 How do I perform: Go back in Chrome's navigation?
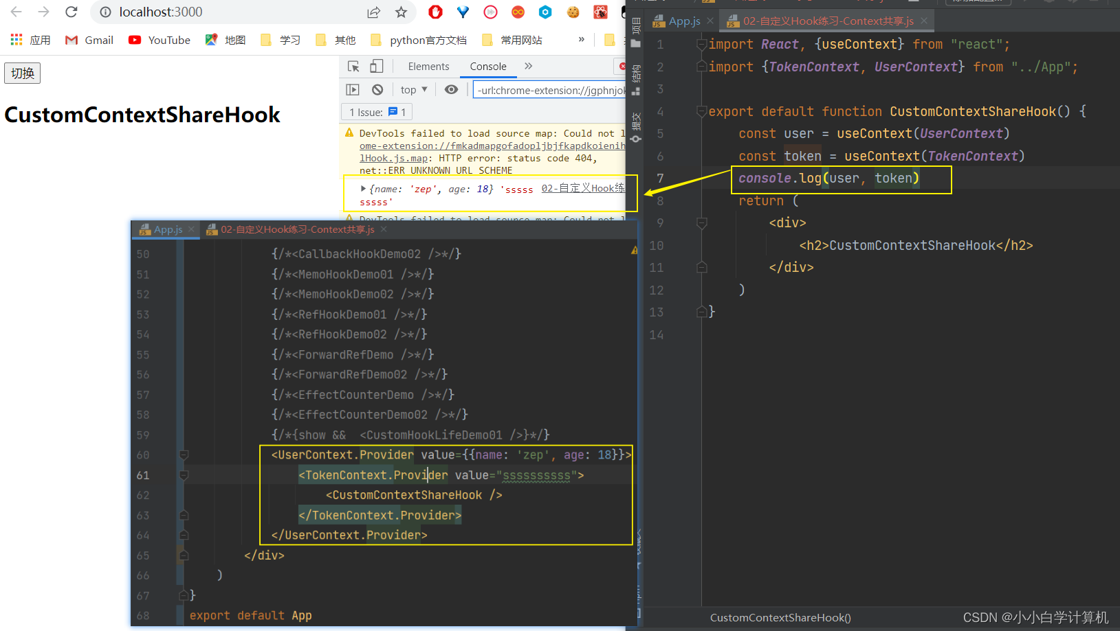17,12
